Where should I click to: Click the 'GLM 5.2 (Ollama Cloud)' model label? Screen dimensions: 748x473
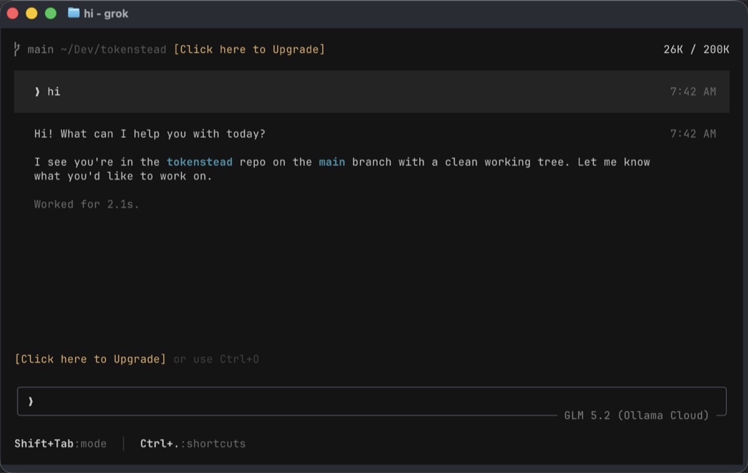tap(636, 415)
